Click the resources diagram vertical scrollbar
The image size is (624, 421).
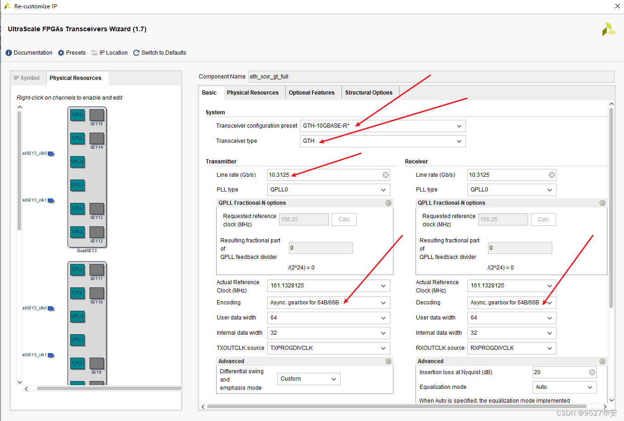point(19,171)
